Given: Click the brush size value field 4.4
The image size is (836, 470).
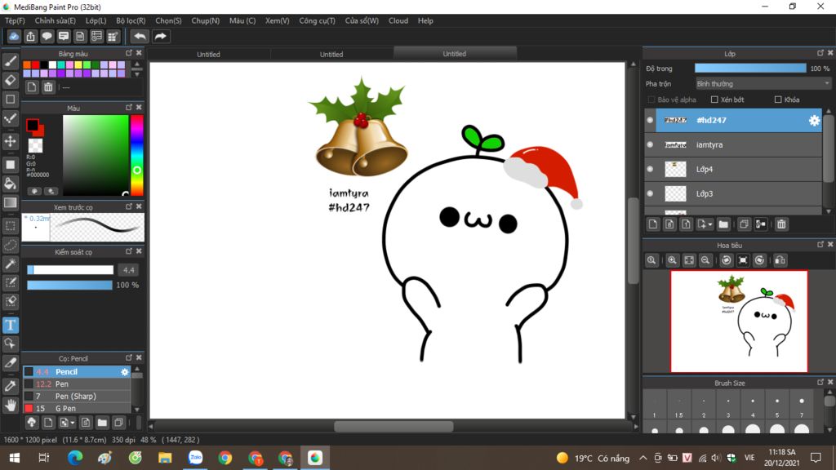Looking at the screenshot, I should point(128,269).
